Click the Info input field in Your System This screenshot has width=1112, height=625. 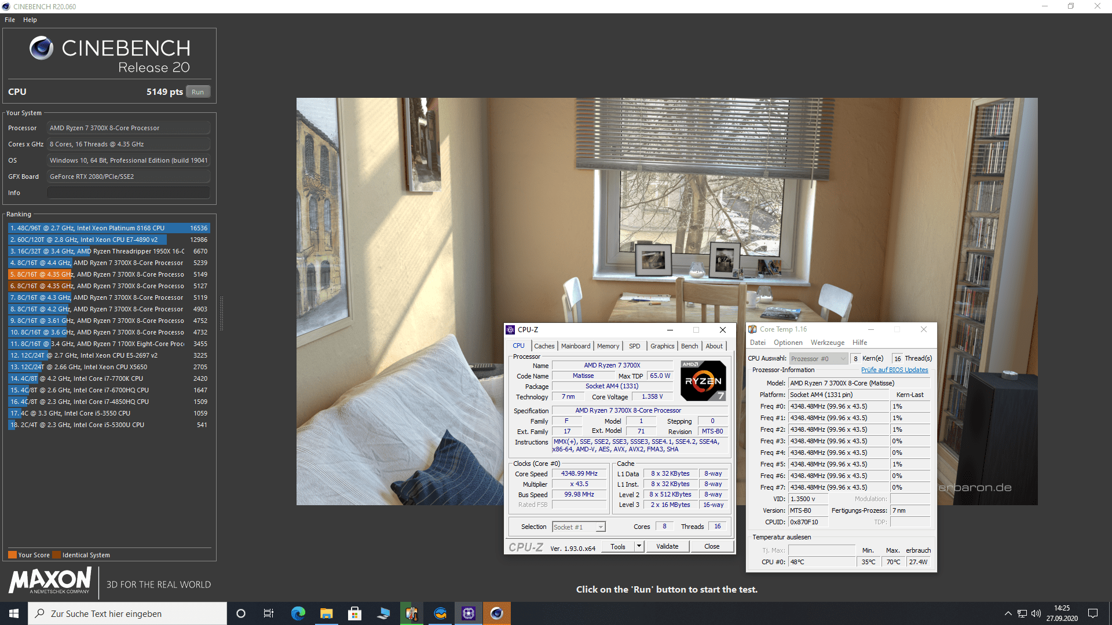coord(128,193)
